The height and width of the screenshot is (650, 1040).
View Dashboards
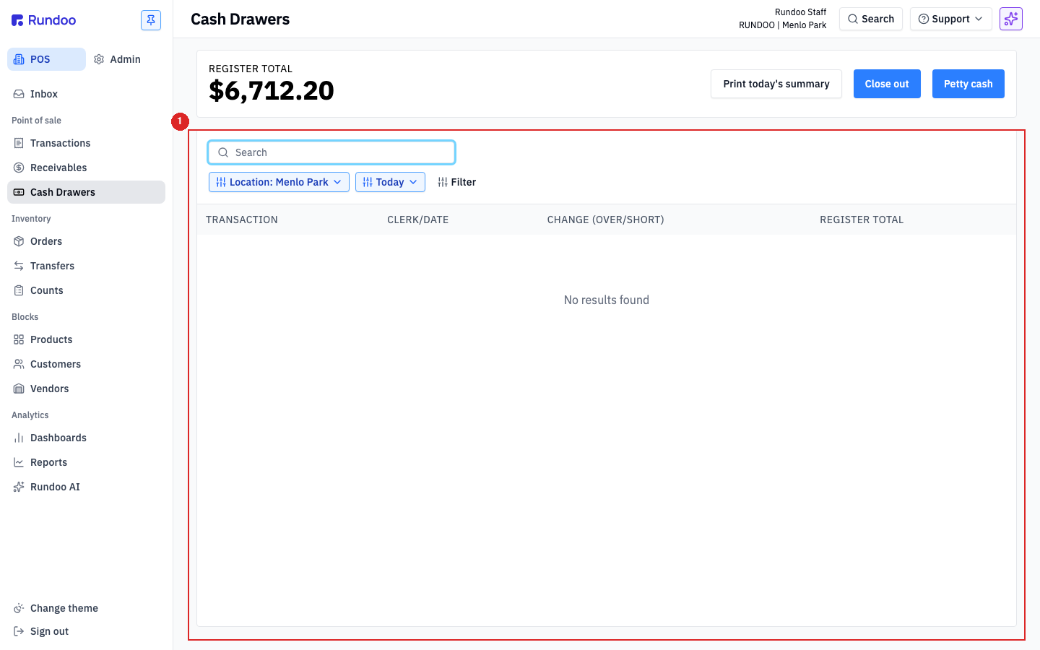coord(86,438)
